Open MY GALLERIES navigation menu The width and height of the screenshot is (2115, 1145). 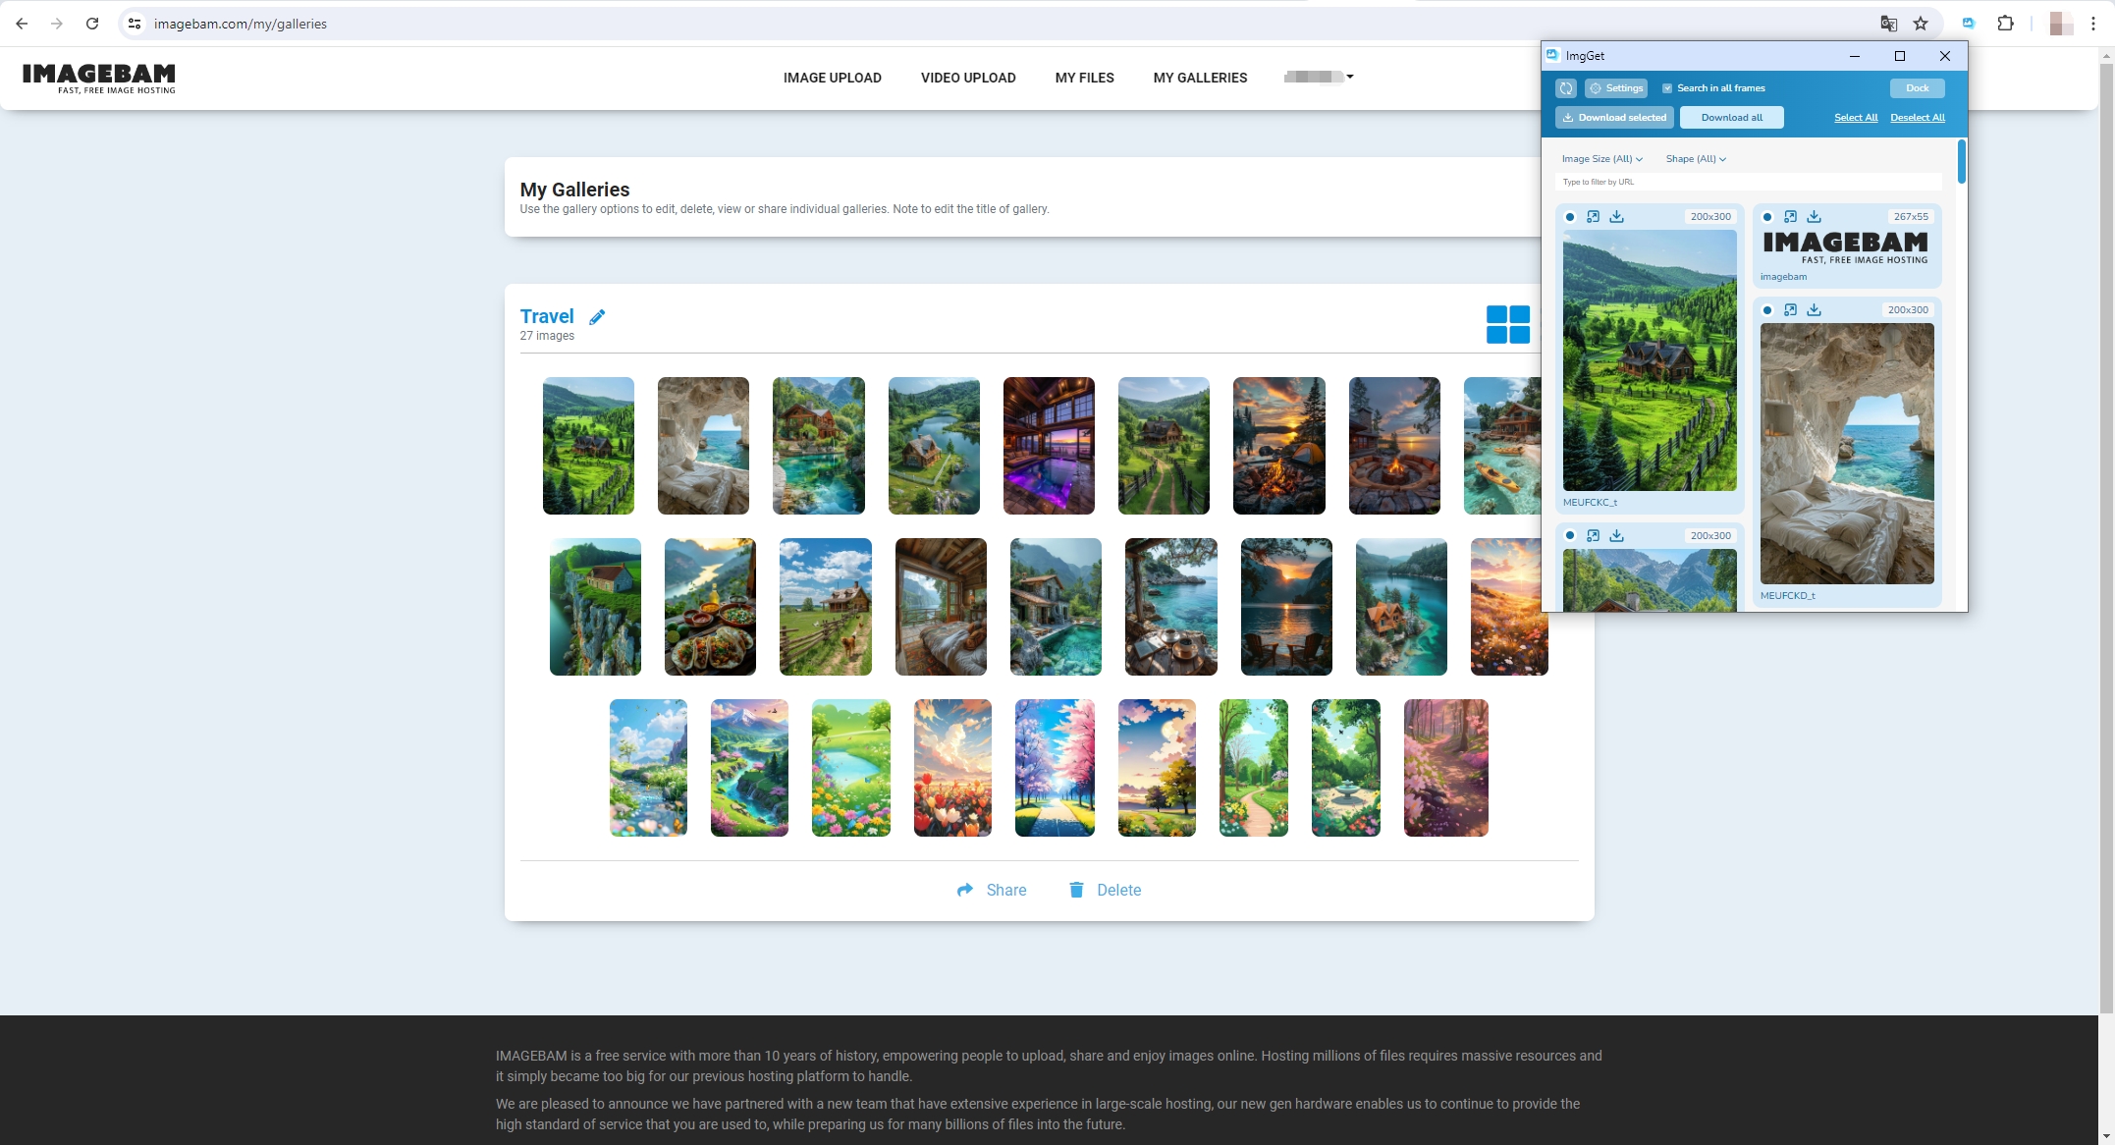pos(1200,78)
